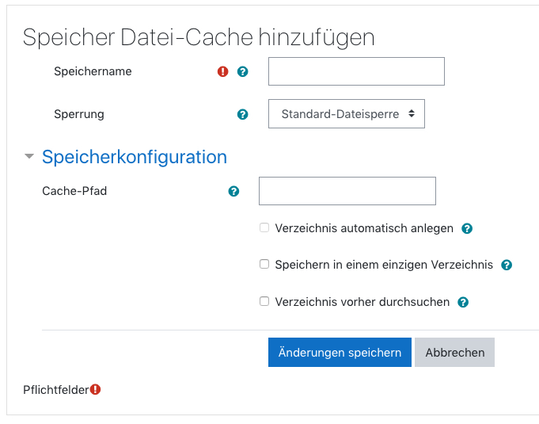Focus the Speichername text field
This screenshot has width=539, height=424.
click(x=356, y=71)
